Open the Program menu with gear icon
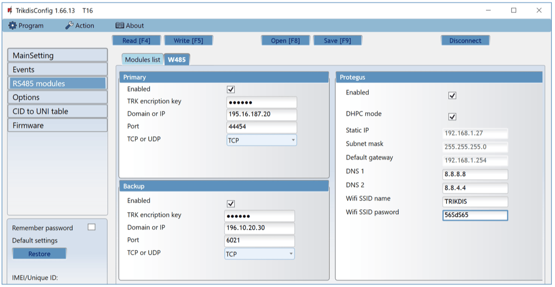Screen dimensions: 555x287 point(26,26)
